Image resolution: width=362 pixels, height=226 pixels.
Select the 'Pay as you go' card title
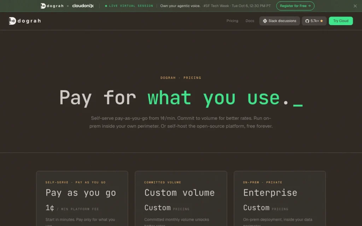pos(81,193)
